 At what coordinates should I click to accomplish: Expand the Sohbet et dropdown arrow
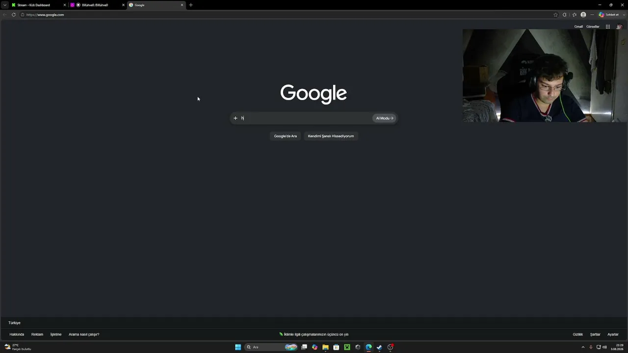point(623,15)
